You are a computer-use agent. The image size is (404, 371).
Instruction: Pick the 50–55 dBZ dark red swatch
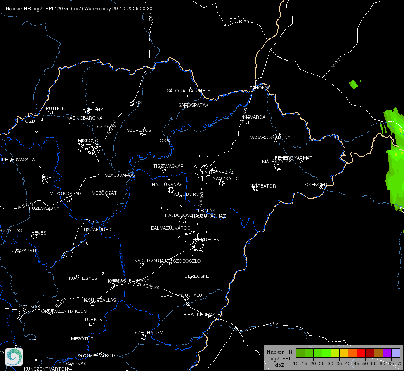pos(369,353)
